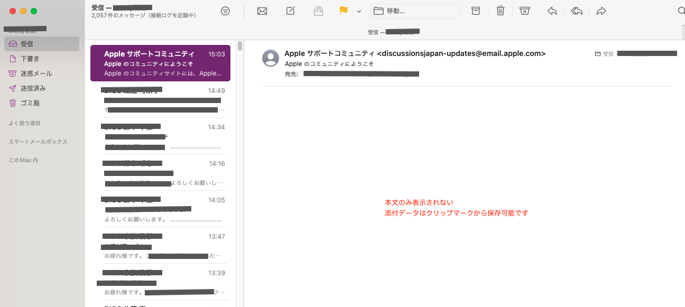Click スマートメールボックス section header
This screenshot has height=307, width=685.
[38, 142]
